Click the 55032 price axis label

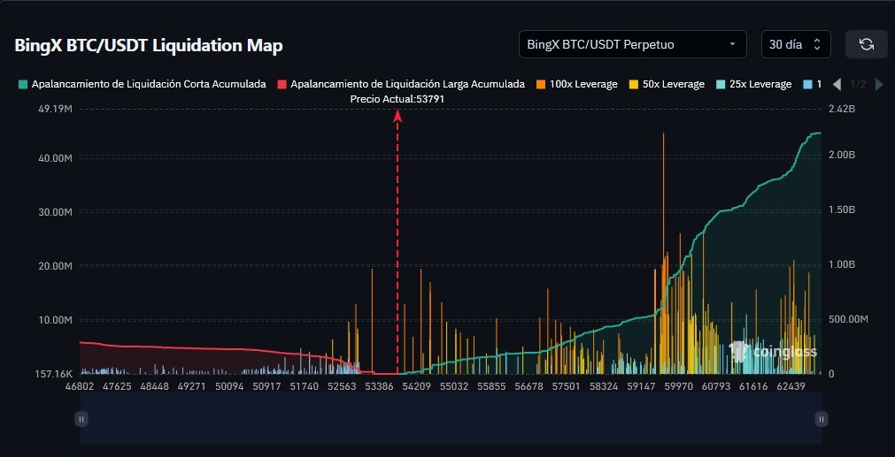[x=454, y=386]
